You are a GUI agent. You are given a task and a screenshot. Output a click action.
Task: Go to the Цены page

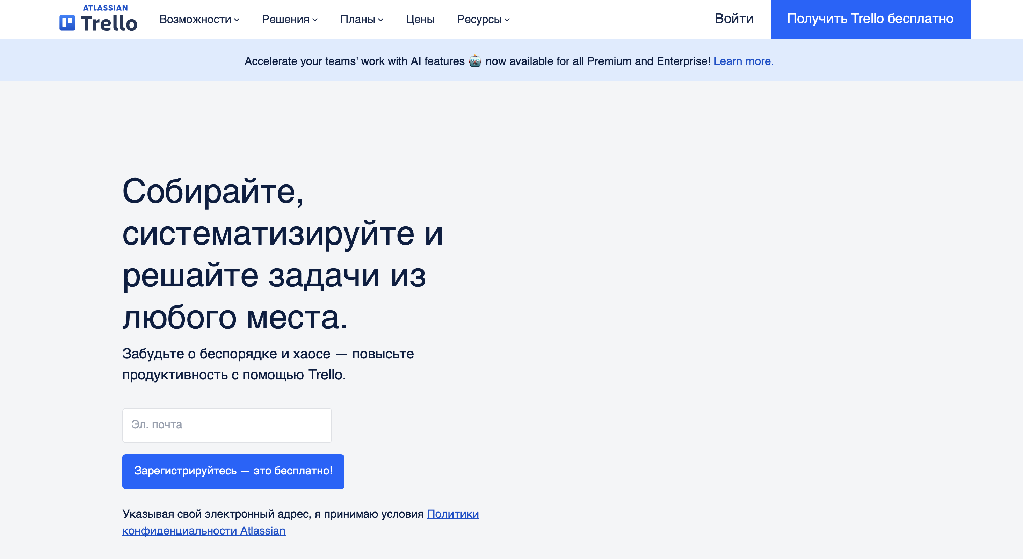point(420,19)
